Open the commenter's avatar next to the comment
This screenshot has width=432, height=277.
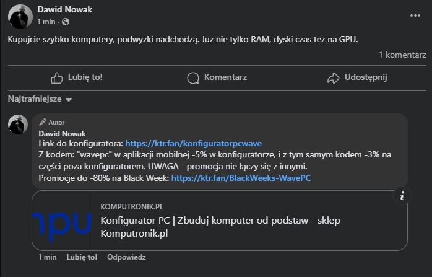tap(17, 125)
